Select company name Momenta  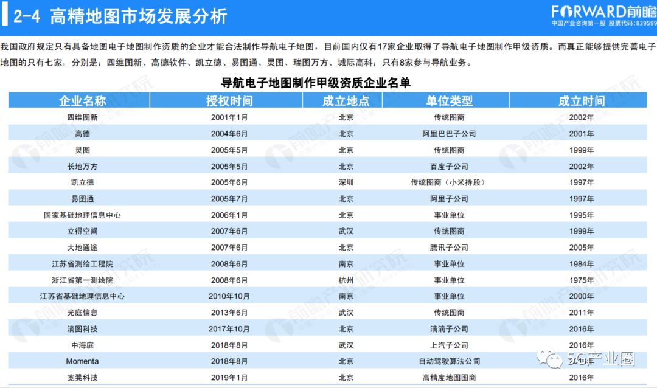(x=82, y=361)
